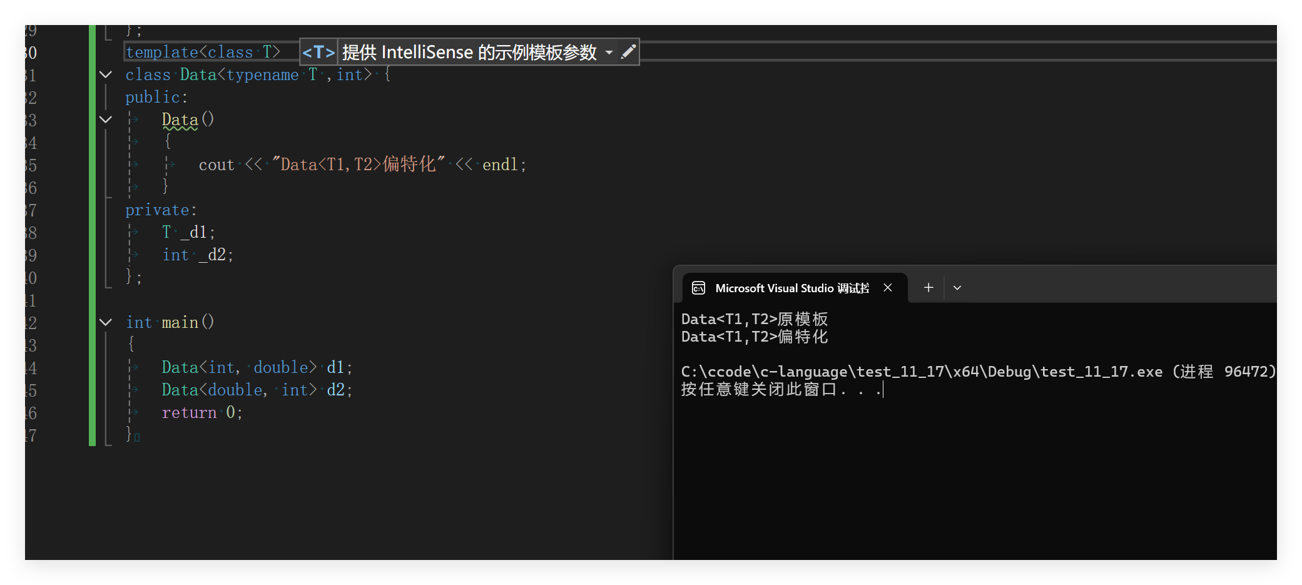Open the terminal profile dropdown chevron
Image resolution: width=1302 pixels, height=585 pixels.
pyautogui.click(x=957, y=288)
